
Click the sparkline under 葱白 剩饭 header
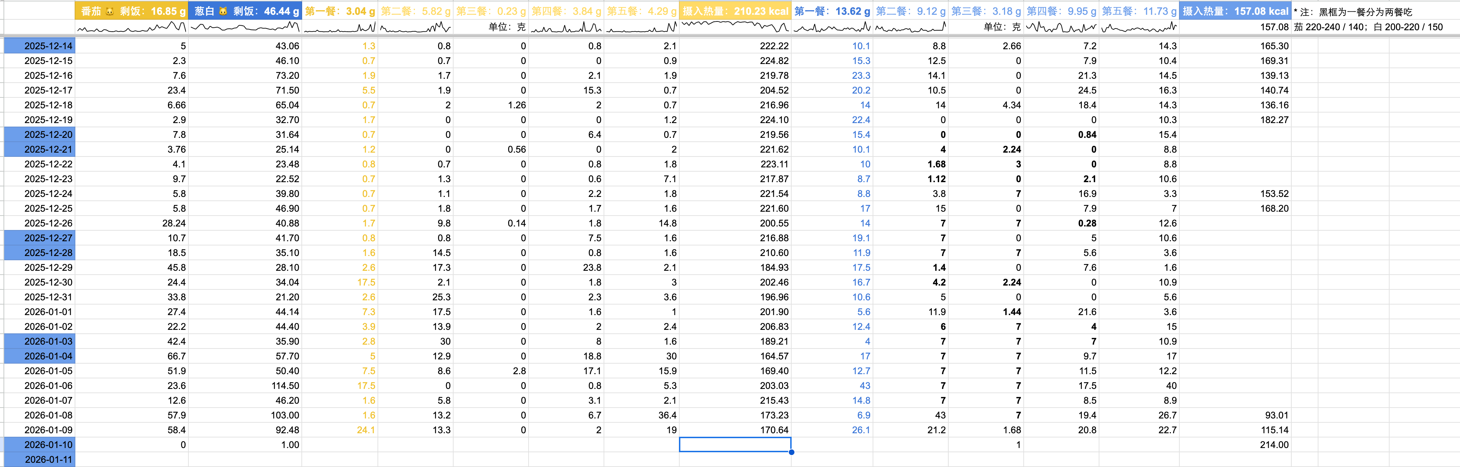click(245, 27)
